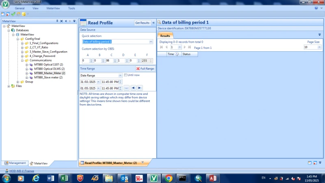The image size is (325, 183).
Task: Open the page number dropdown
Action: tap(180, 47)
